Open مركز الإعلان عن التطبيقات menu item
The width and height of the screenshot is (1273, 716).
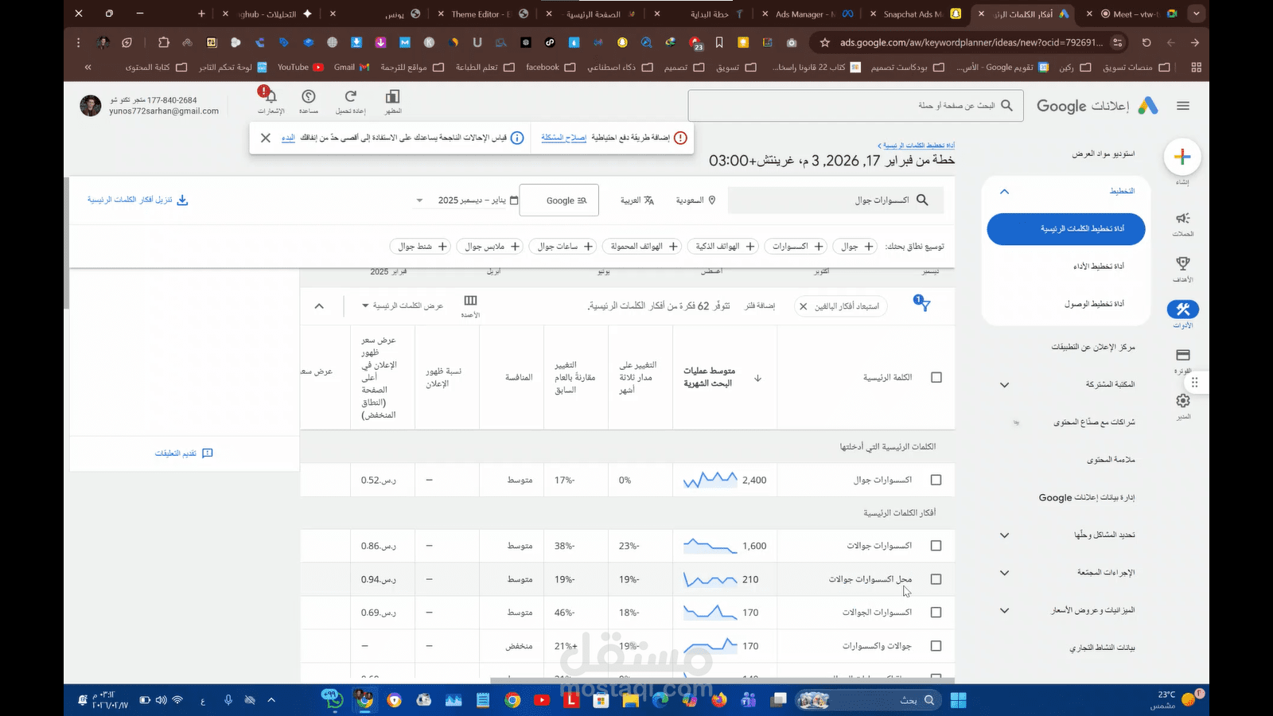tap(1093, 347)
